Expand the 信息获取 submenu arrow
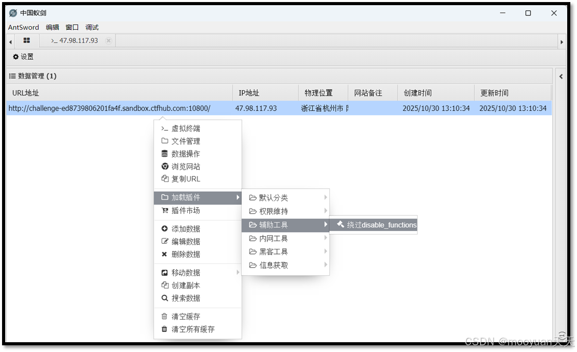The height and width of the screenshot is (352, 577). pos(326,264)
